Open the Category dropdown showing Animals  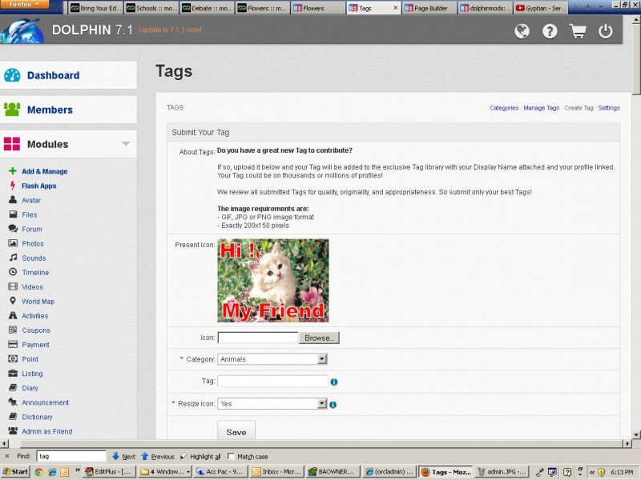coord(272,359)
